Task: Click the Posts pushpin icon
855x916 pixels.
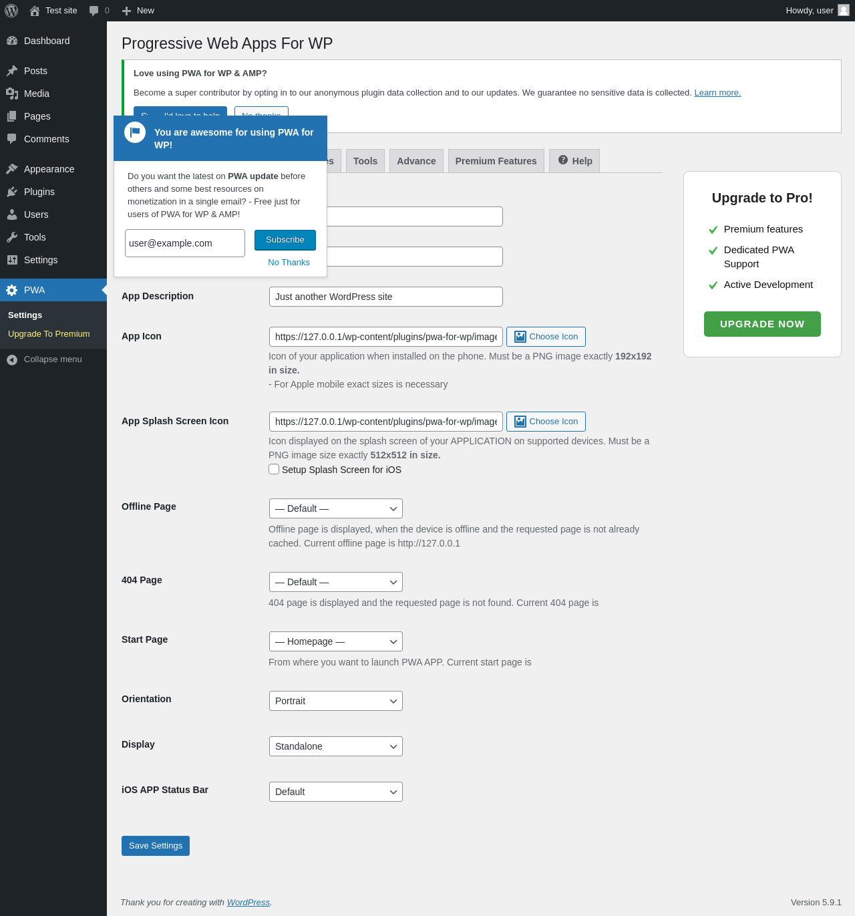Action: click(12, 71)
